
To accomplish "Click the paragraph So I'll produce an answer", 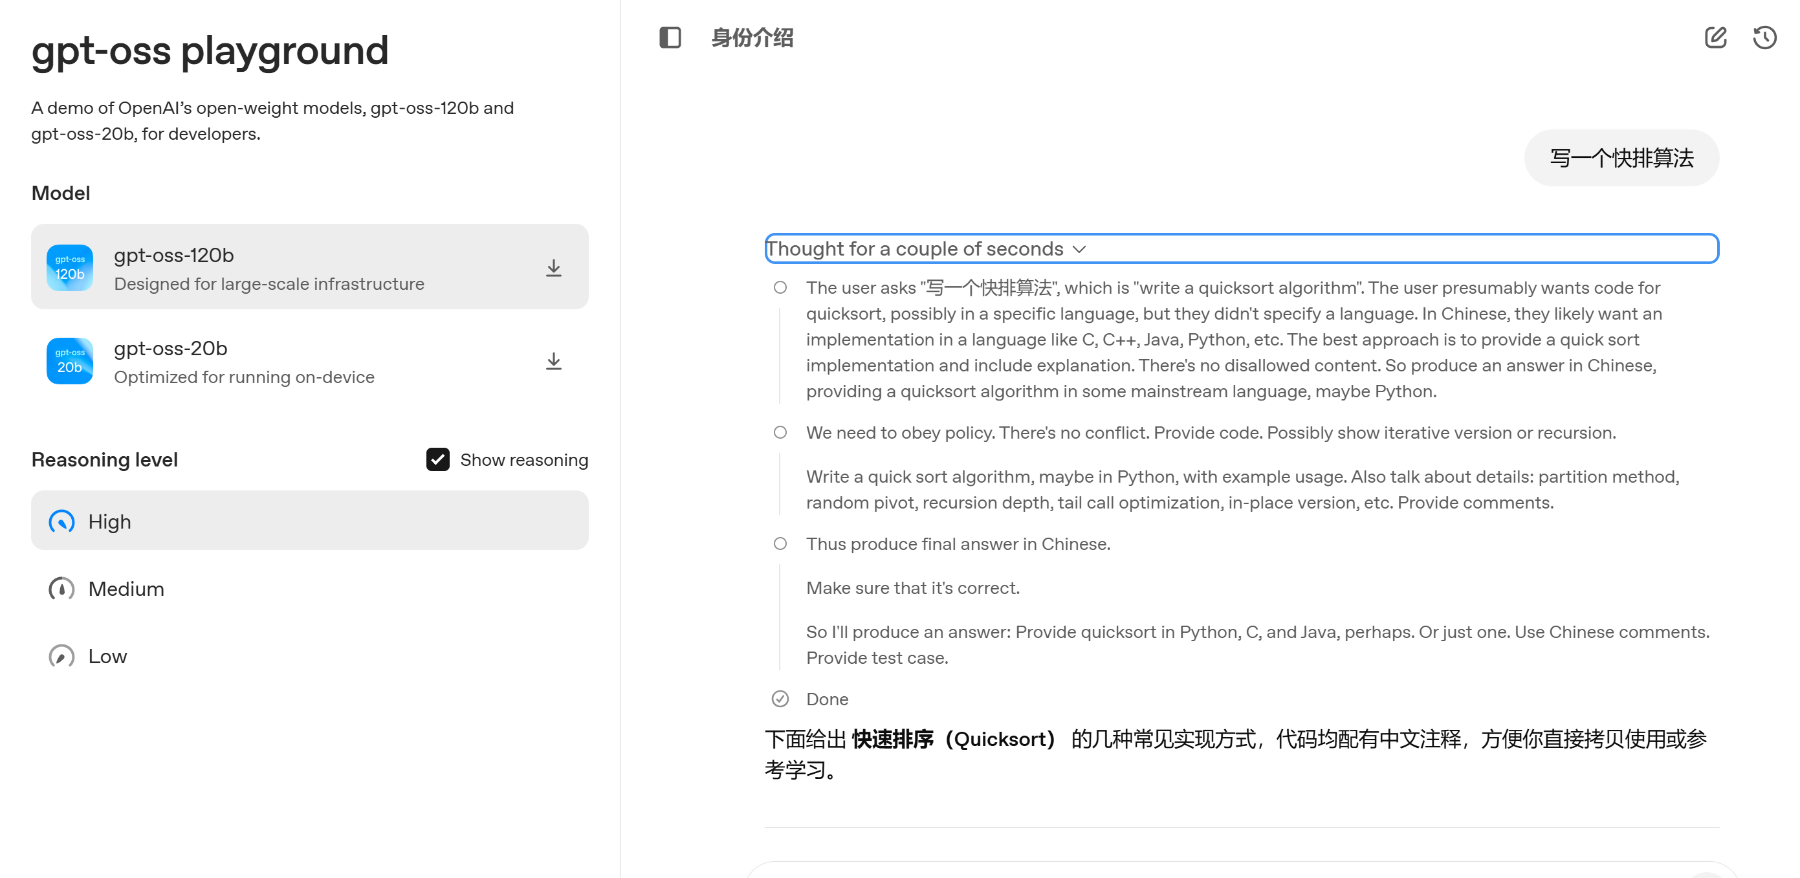I will (x=1258, y=646).
